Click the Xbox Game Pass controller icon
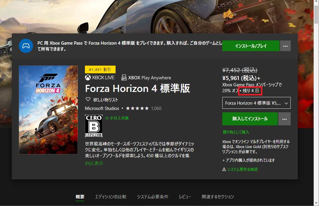Viewport: 319px width, 206px height. click(x=26, y=46)
